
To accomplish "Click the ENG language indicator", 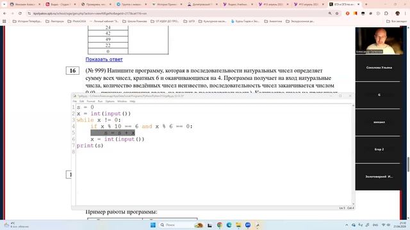I will (x=375, y=225).
